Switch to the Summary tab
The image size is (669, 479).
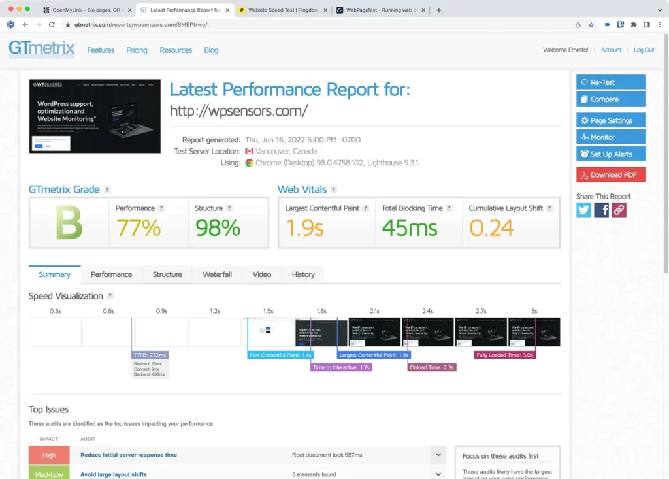(55, 274)
